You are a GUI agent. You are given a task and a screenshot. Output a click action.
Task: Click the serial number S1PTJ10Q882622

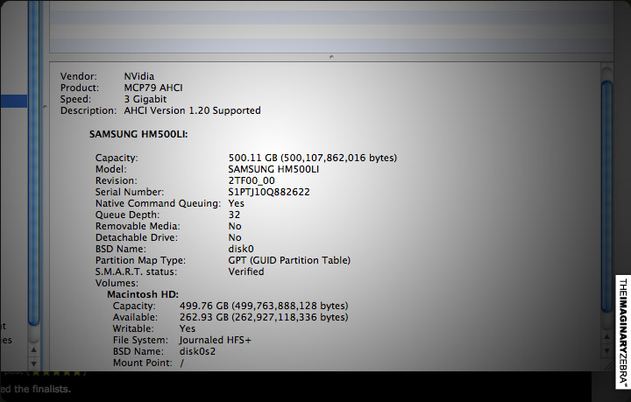(268, 192)
